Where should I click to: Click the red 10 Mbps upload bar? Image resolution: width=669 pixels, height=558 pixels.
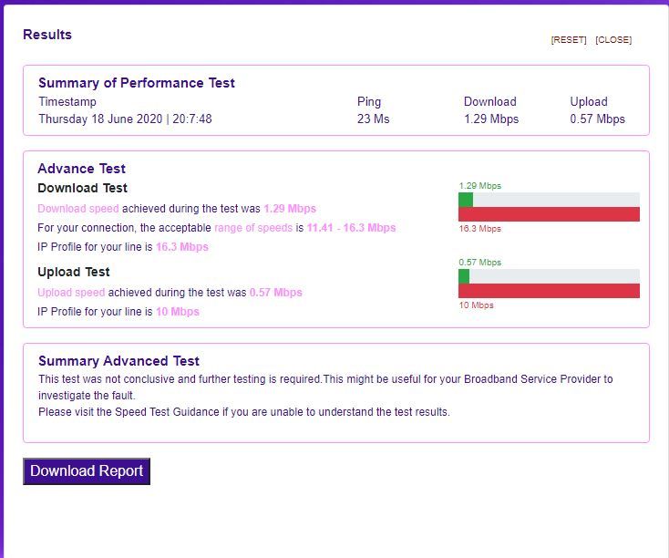pos(549,291)
